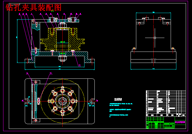Select the yellow dashed outer circle in plan view
Viewport: 192px width, 134px height.
coord(63,101)
